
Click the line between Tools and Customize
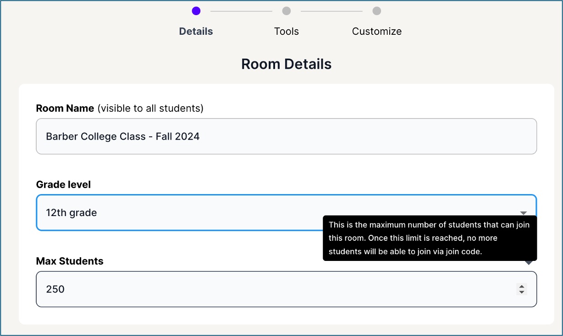point(331,11)
